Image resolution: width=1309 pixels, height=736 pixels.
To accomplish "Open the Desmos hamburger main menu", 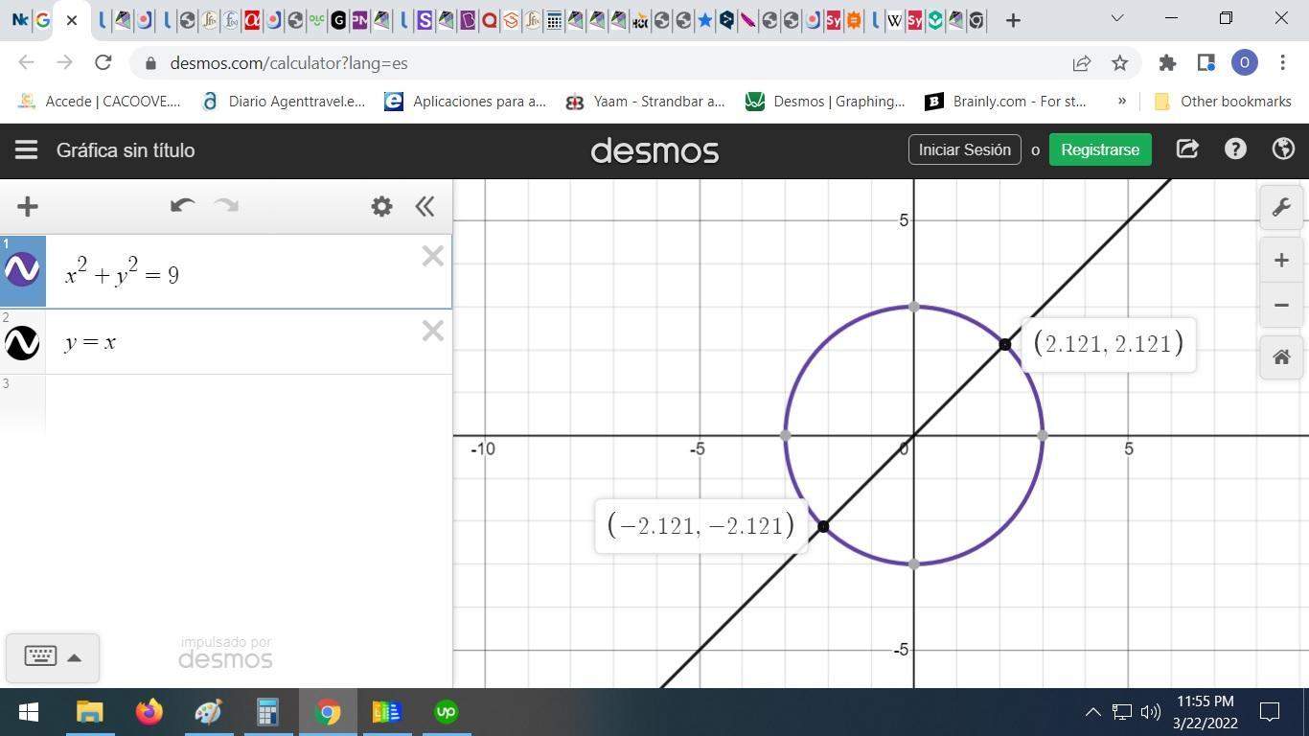I will (x=26, y=150).
